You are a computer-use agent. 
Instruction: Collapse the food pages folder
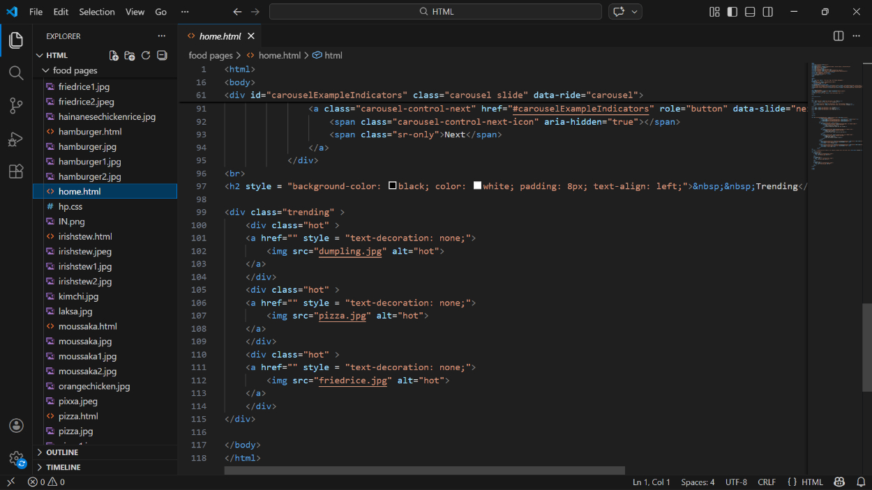(75, 70)
